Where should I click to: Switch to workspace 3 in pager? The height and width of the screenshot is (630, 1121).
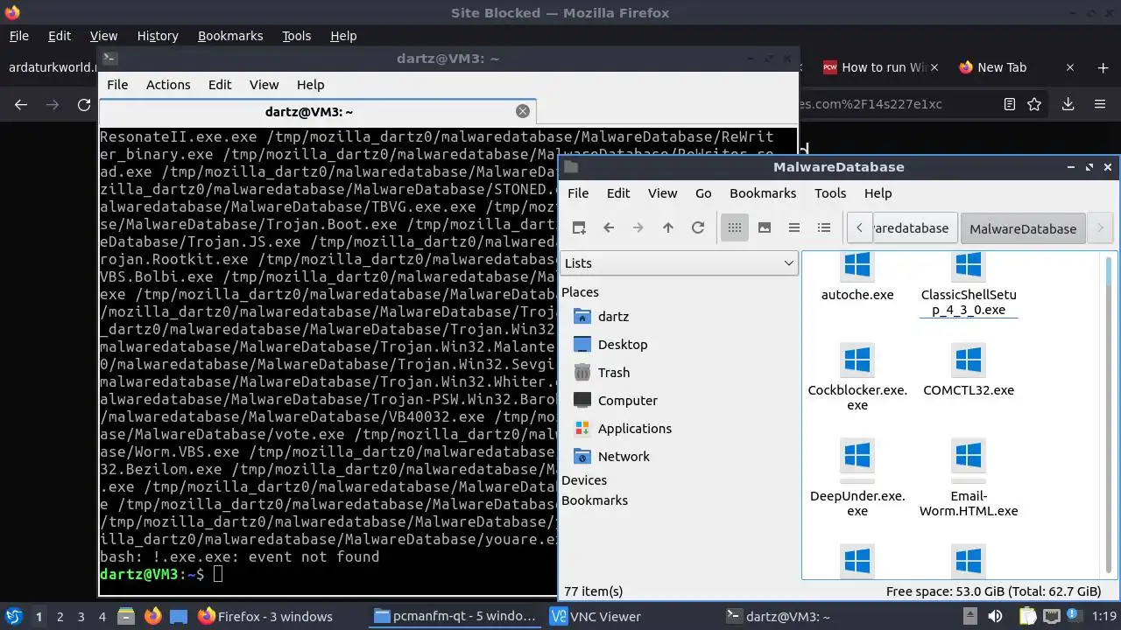[x=81, y=616]
